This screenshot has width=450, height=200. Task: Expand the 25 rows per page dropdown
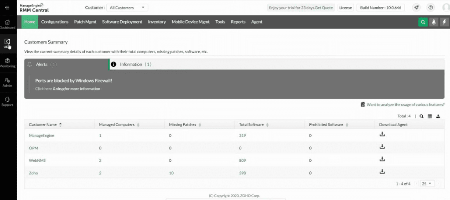pyautogui.click(x=427, y=183)
